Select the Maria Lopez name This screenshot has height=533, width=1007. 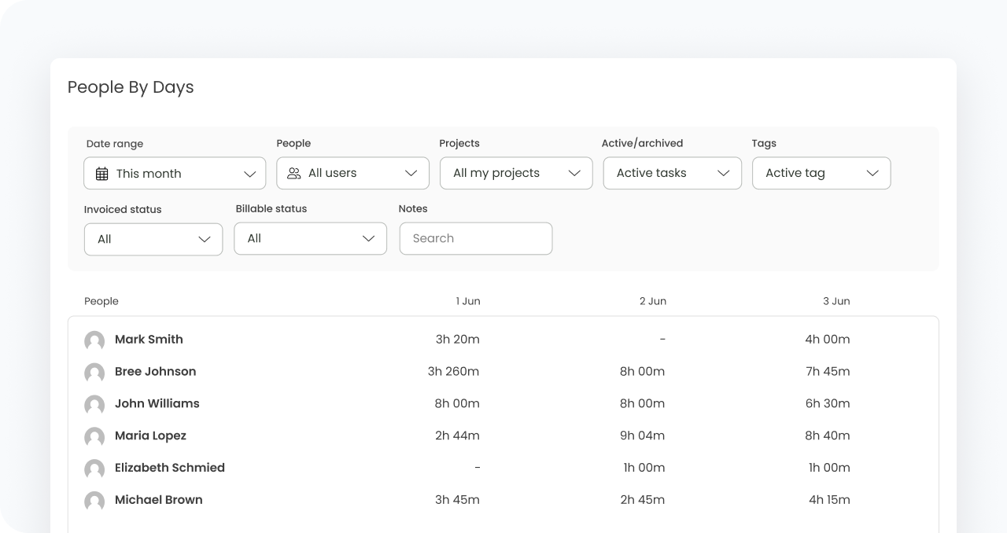pos(150,436)
